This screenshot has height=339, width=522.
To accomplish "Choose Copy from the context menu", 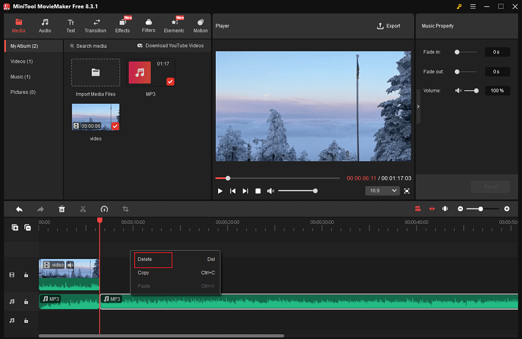I will click(x=144, y=273).
